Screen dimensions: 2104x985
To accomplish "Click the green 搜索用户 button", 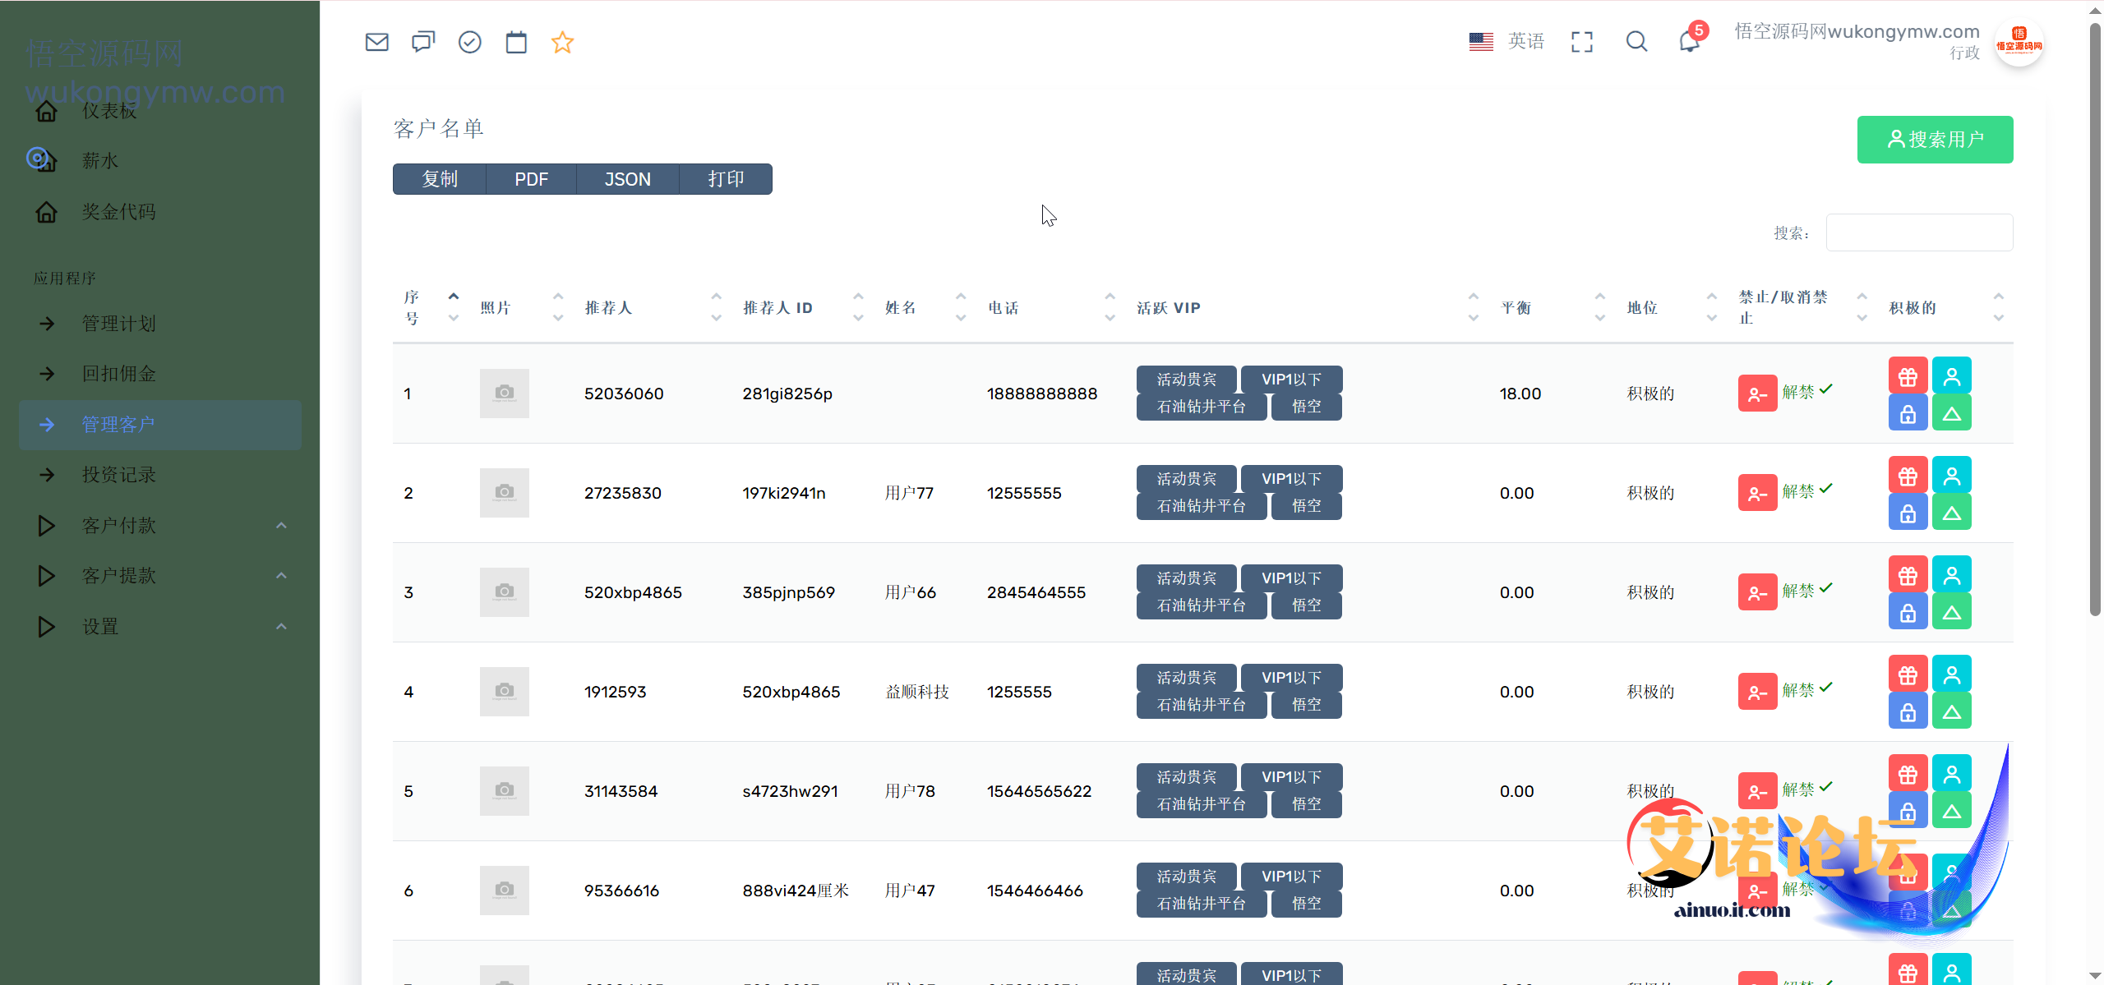I will pos(1935,140).
